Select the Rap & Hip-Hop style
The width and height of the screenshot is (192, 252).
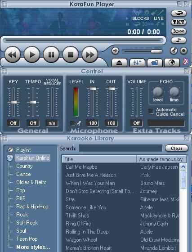pyautogui.click(x=32, y=207)
